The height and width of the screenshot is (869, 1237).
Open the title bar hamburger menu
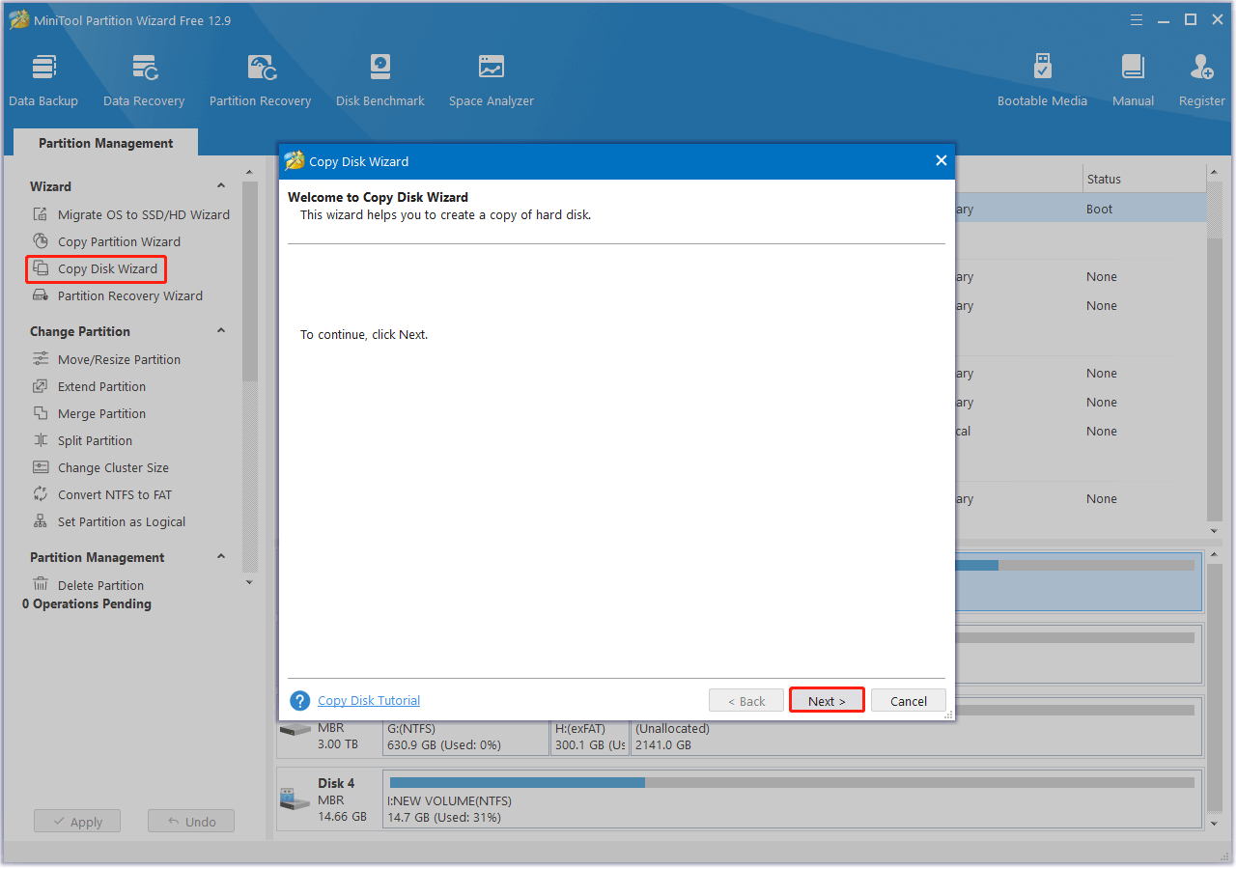(1137, 20)
